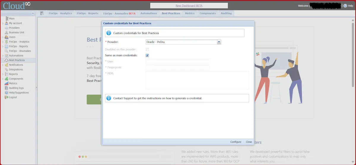Expand the Users tree node
The width and height of the screenshot is (356, 165).
3,37
